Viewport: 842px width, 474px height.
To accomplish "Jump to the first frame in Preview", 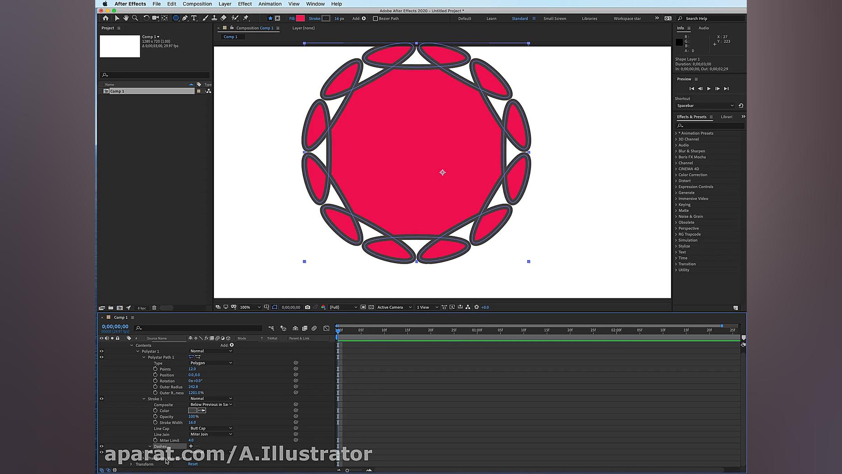I will [691, 88].
